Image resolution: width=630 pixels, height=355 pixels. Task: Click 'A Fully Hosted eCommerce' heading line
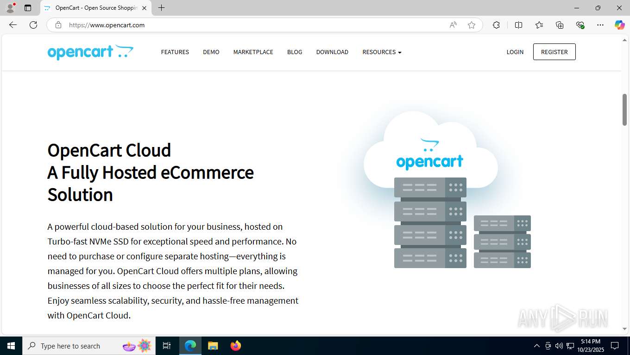click(151, 173)
